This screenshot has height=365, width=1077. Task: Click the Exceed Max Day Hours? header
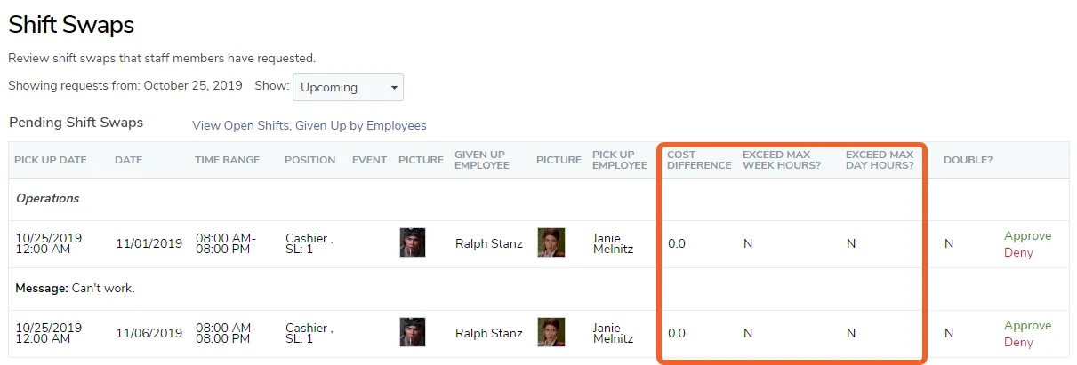coord(880,160)
